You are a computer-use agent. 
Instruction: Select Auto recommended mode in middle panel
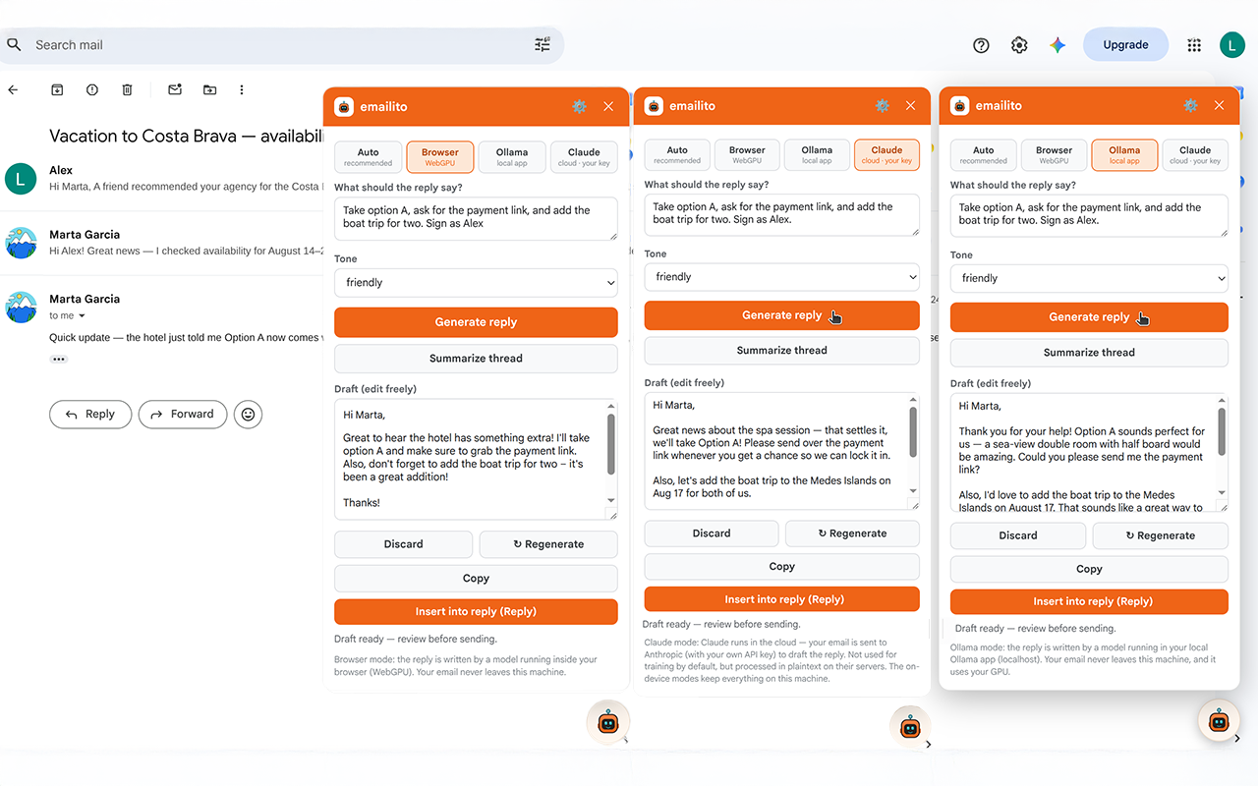coord(677,154)
